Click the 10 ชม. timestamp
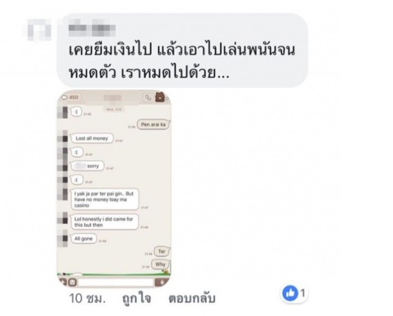Viewport: 393px width, 316px height. (x=87, y=298)
